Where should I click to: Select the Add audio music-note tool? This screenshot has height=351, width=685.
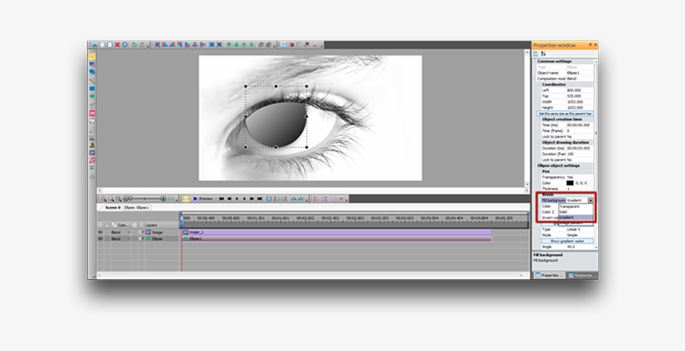92,160
